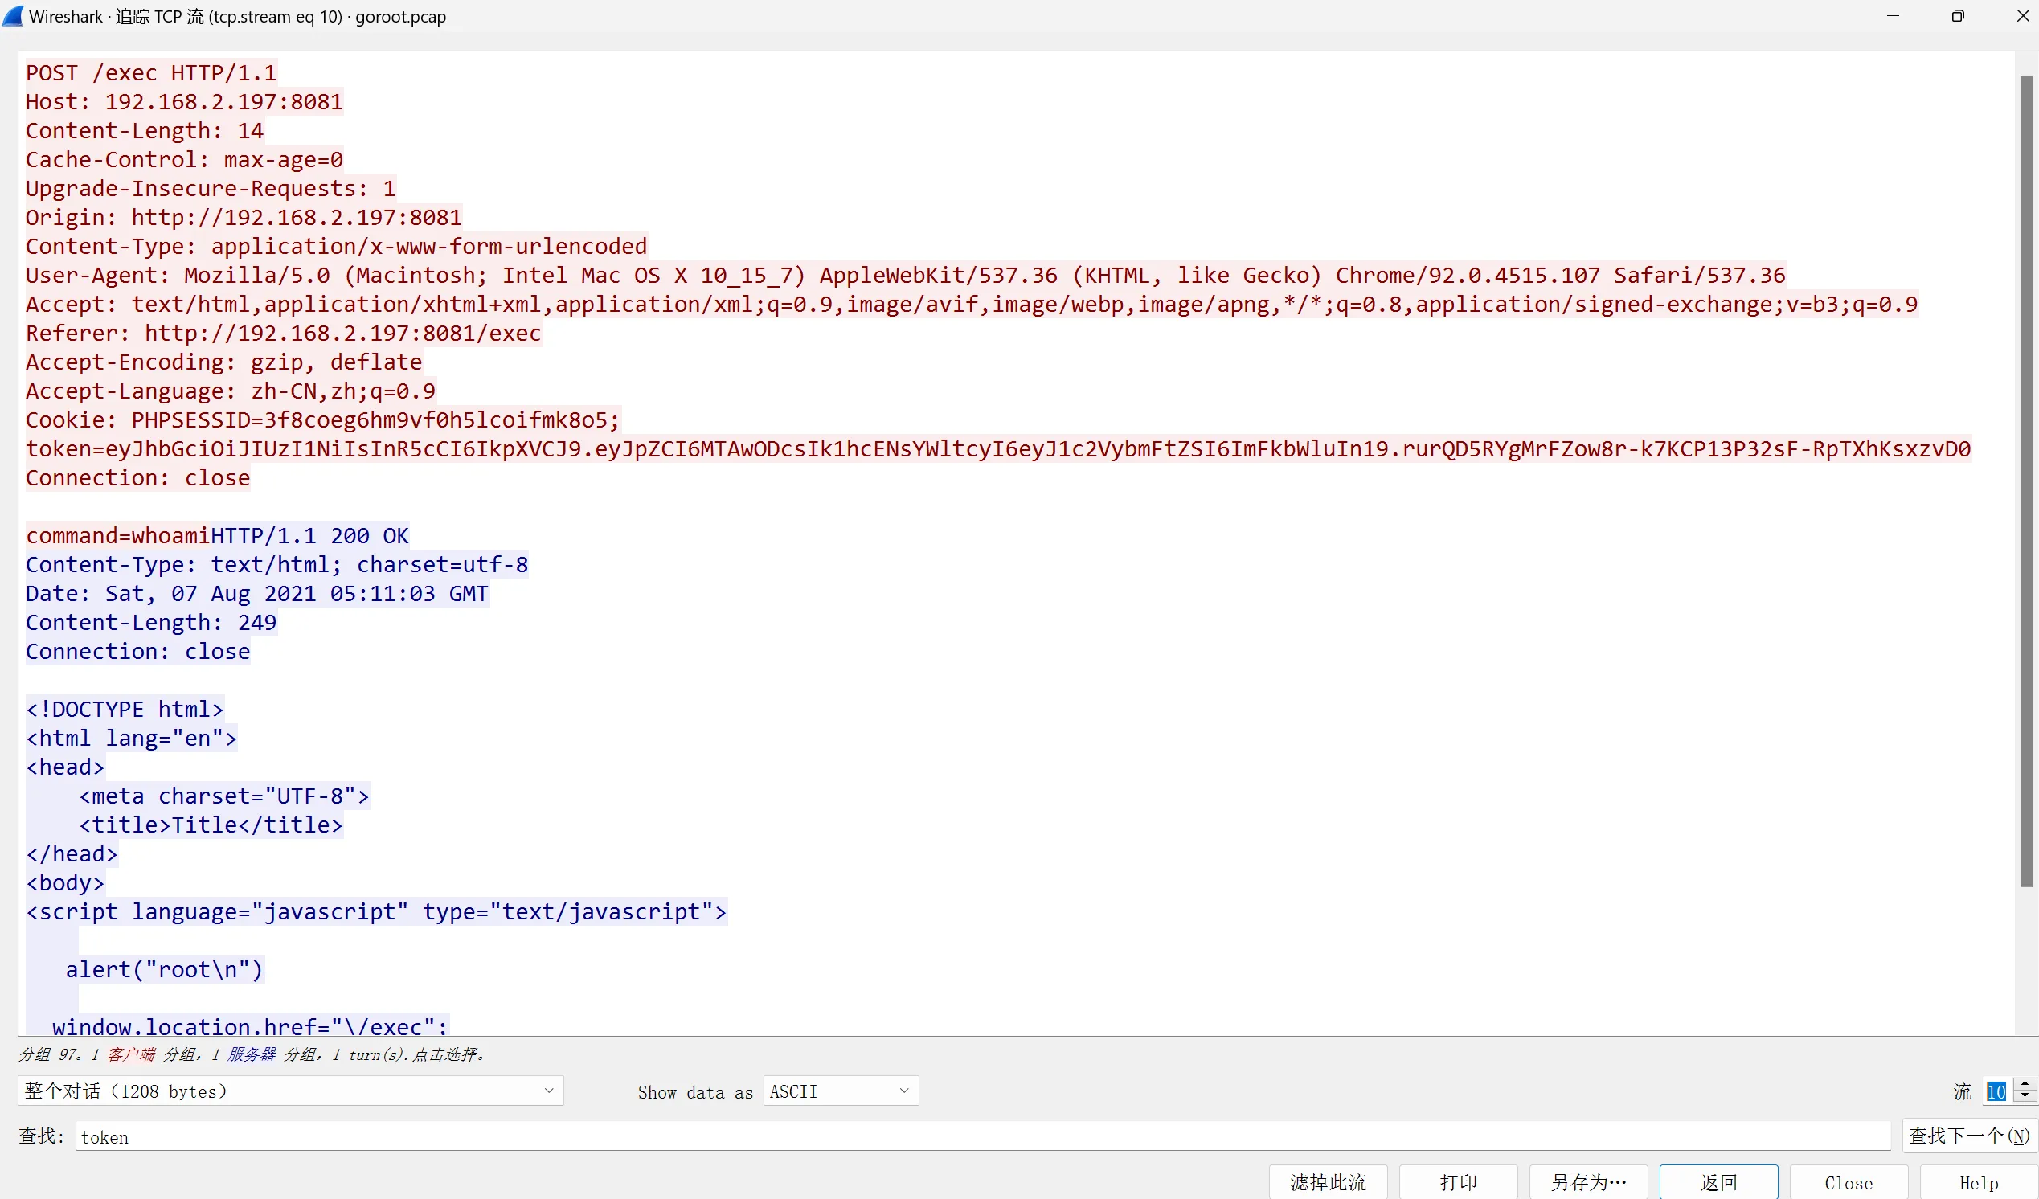Viewport: 2039px width, 1199px height.
Task: Expand the Show data as ASCII combo box
Action: [x=840, y=1091]
